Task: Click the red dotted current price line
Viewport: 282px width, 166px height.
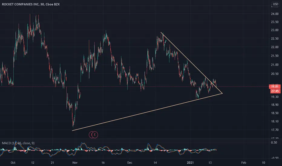Action: coord(134,87)
